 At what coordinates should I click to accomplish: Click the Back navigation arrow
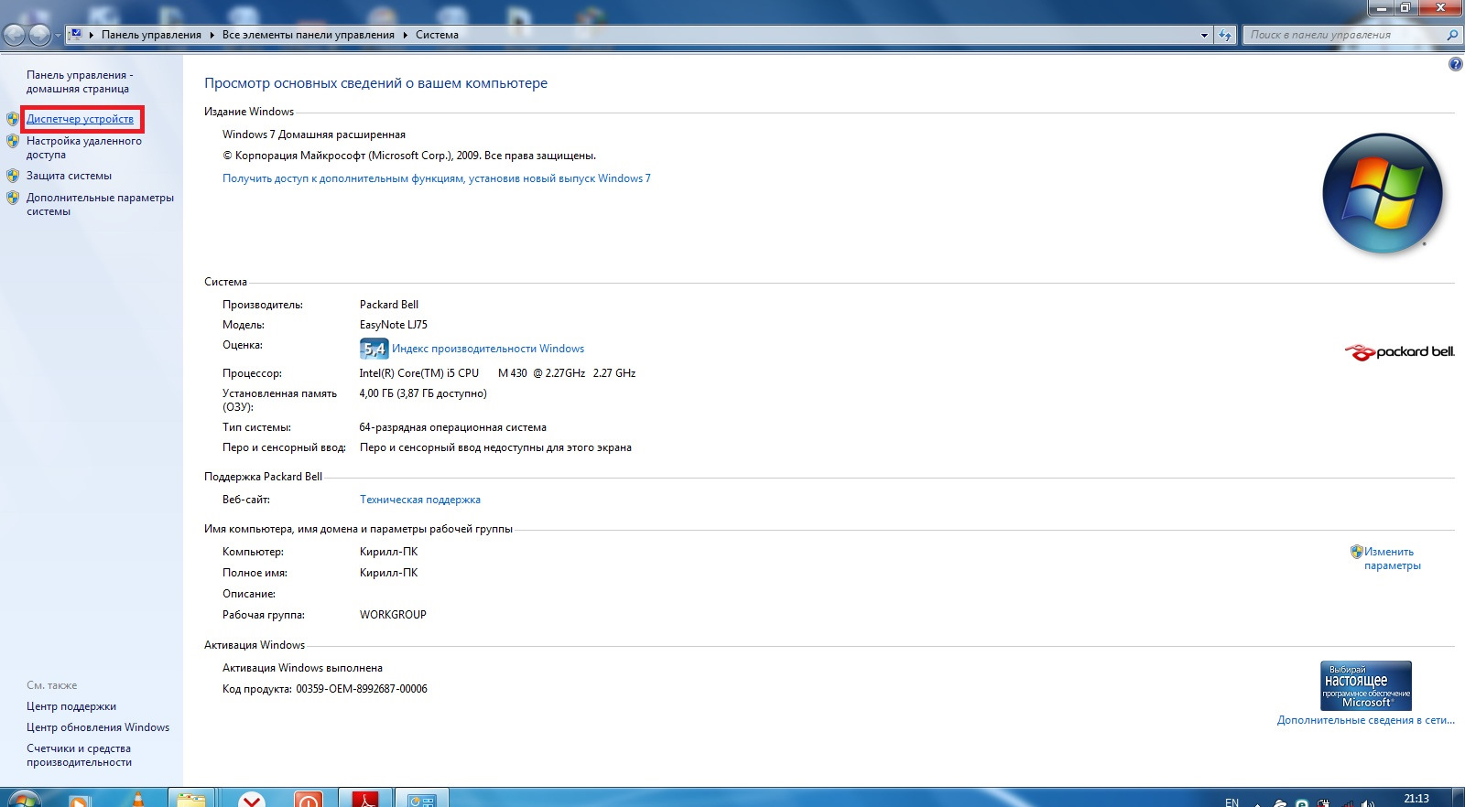(14, 35)
